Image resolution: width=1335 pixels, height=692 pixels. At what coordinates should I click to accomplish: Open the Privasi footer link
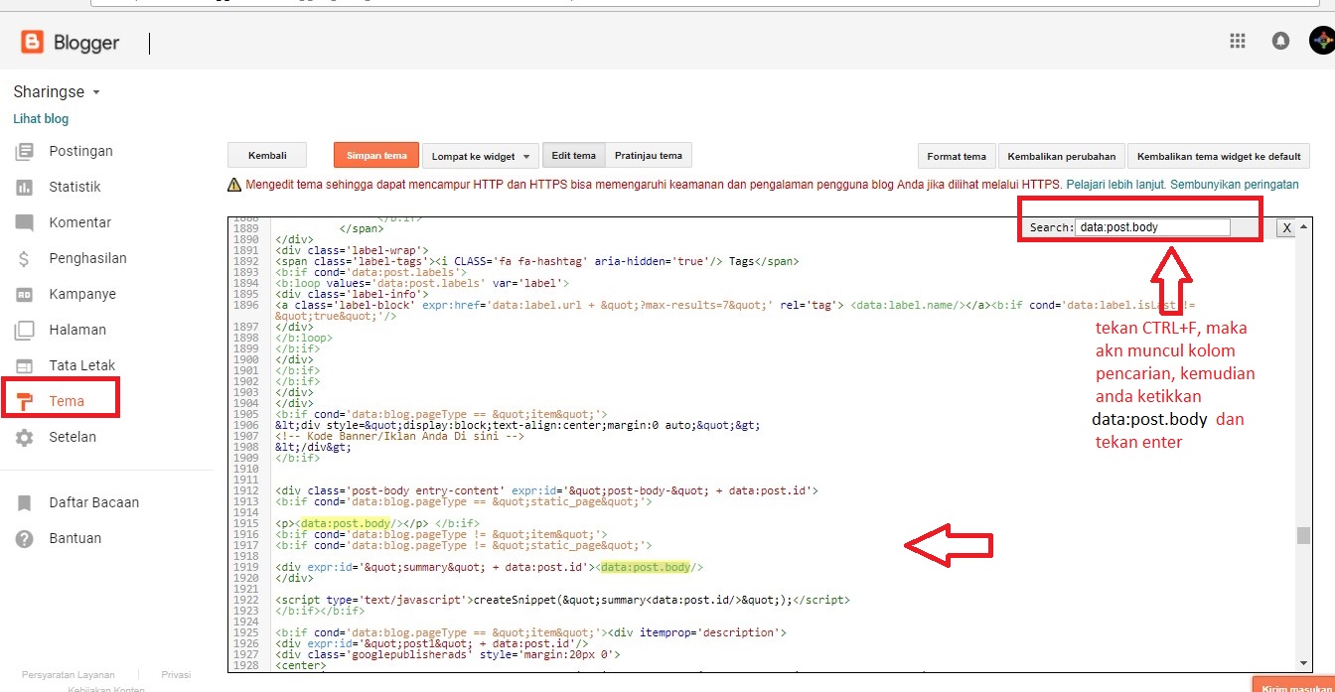click(176, 674)
